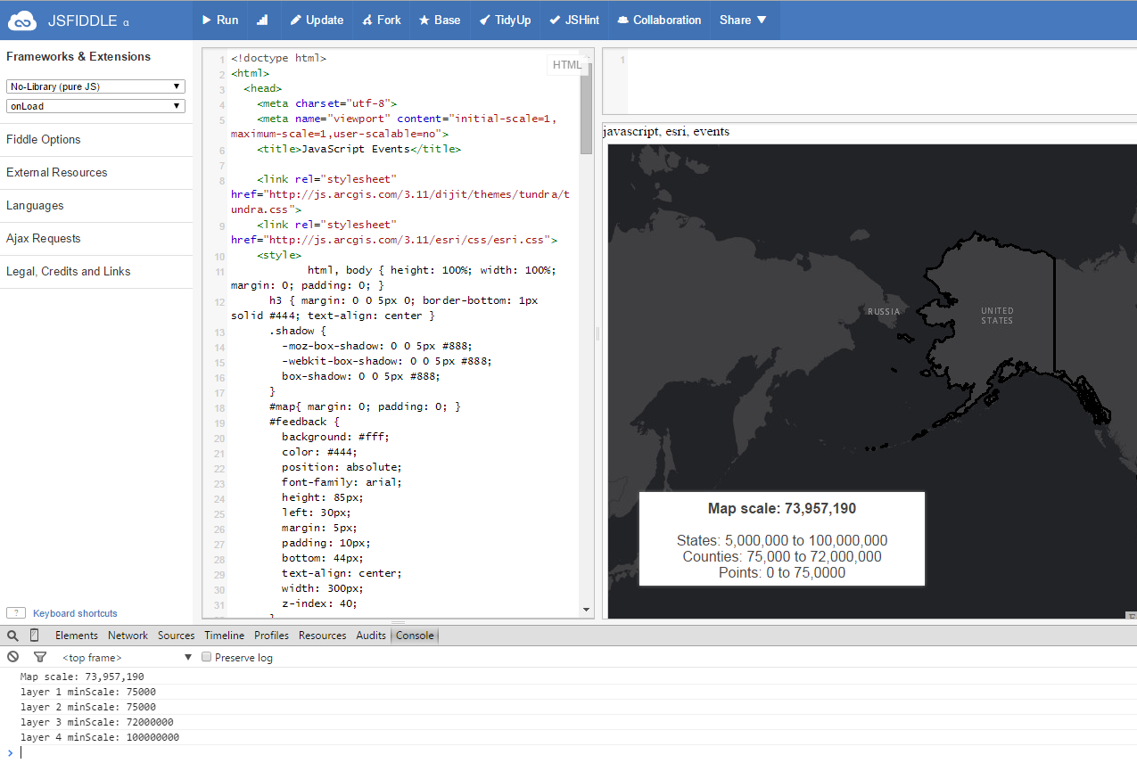
Task: Click Update to save the fiddle
Action: coord(317,20)
